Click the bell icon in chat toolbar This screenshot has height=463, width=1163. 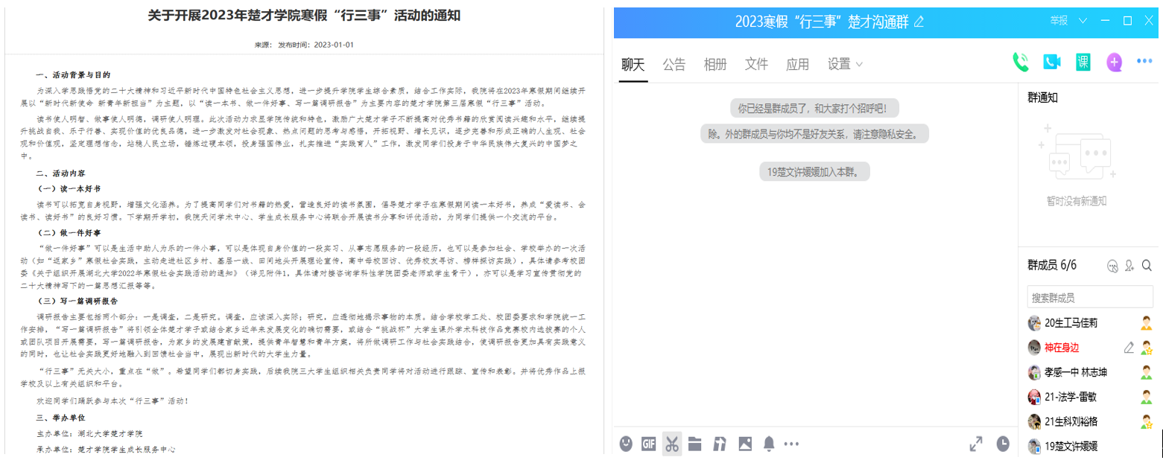(x=769, y=444)
